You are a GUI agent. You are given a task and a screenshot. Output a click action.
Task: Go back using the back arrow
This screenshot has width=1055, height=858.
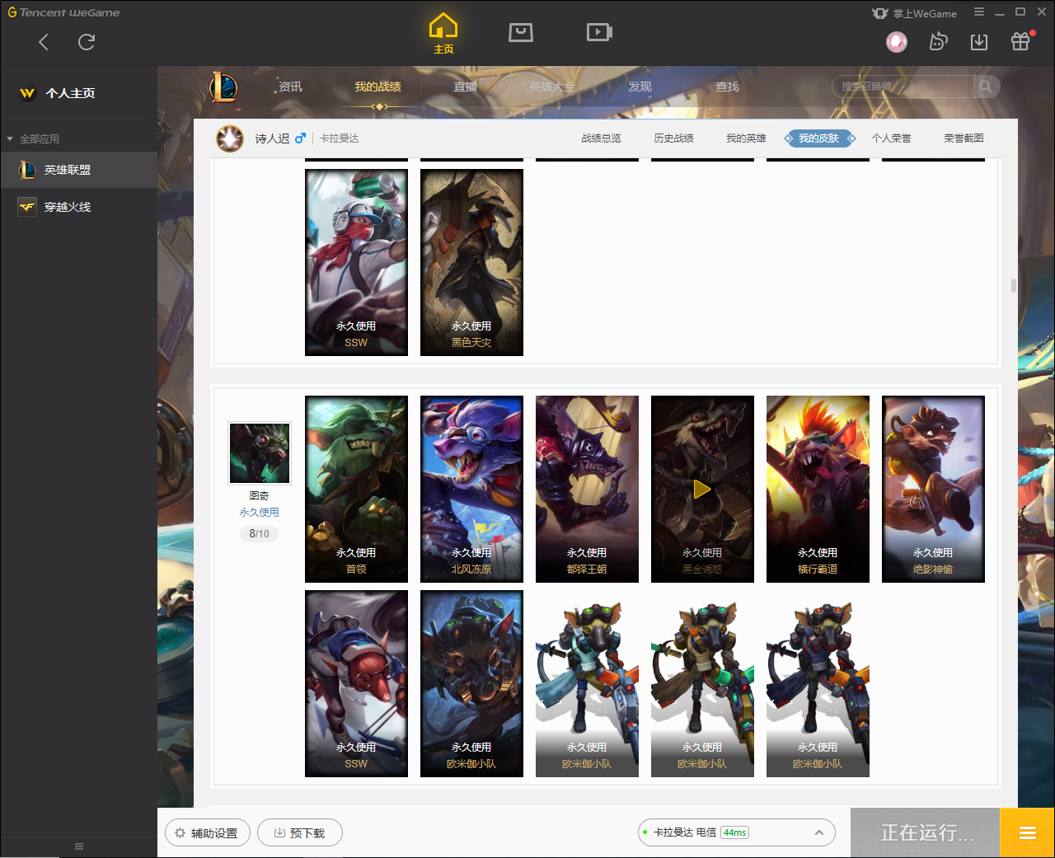coord(44,42)
